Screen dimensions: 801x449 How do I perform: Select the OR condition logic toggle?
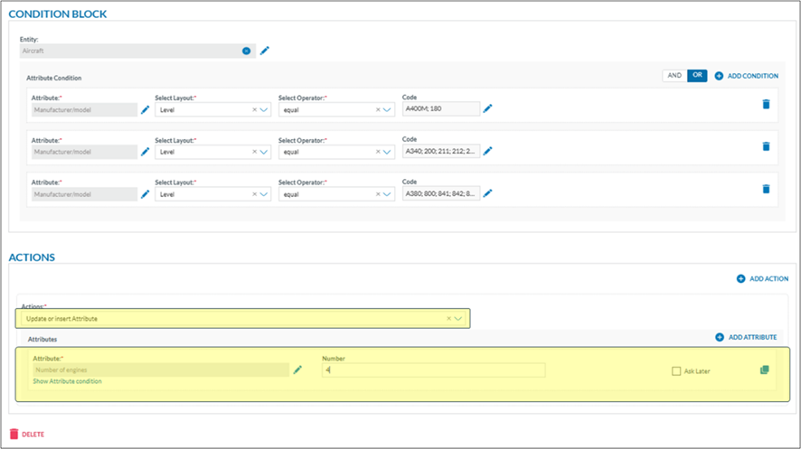coord(697,76)
